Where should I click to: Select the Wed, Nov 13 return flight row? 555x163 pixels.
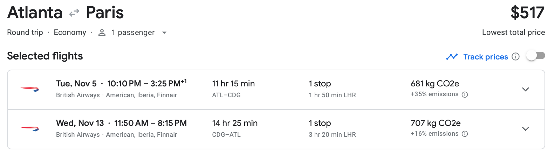[276, 129]
